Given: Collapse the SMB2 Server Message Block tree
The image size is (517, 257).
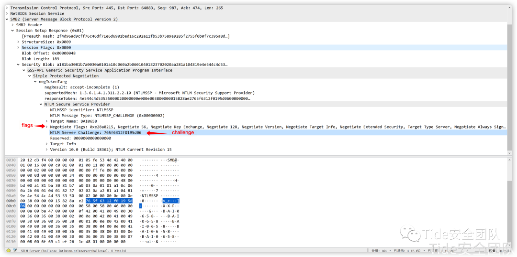Looking at the screenshot, I should click(x=7, y=19).
